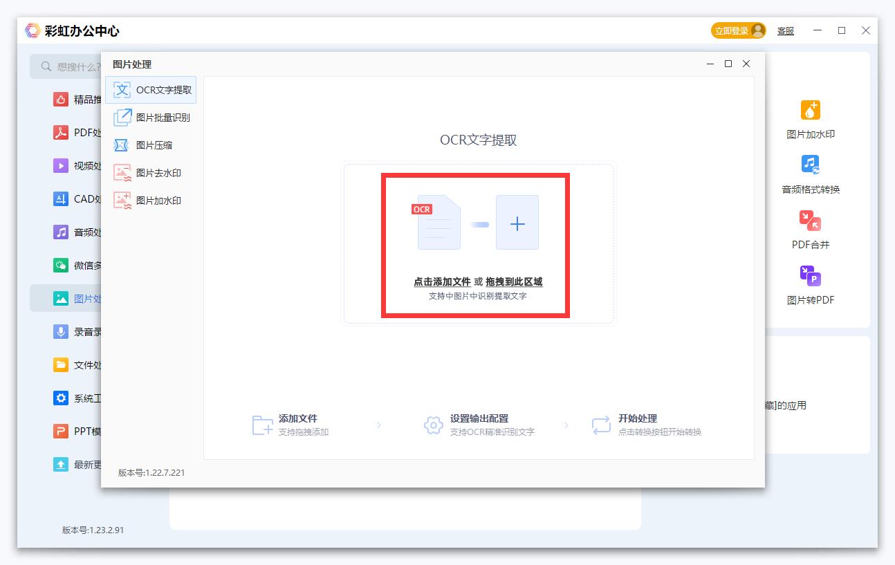Click the 图片加水印 icon in dialog sidebar
Viewport: 895px width, 565px height.
tap(122, 201)
